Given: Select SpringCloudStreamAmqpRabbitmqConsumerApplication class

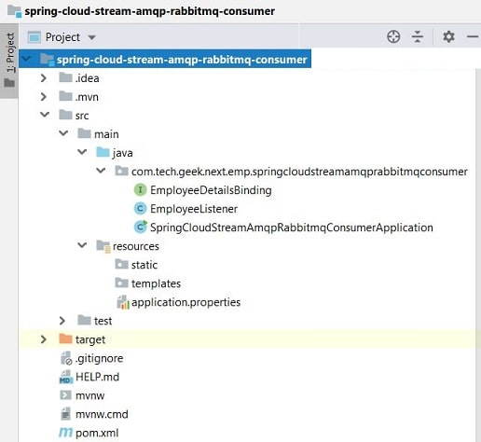Looking at the screenshot, I should 292,228.
